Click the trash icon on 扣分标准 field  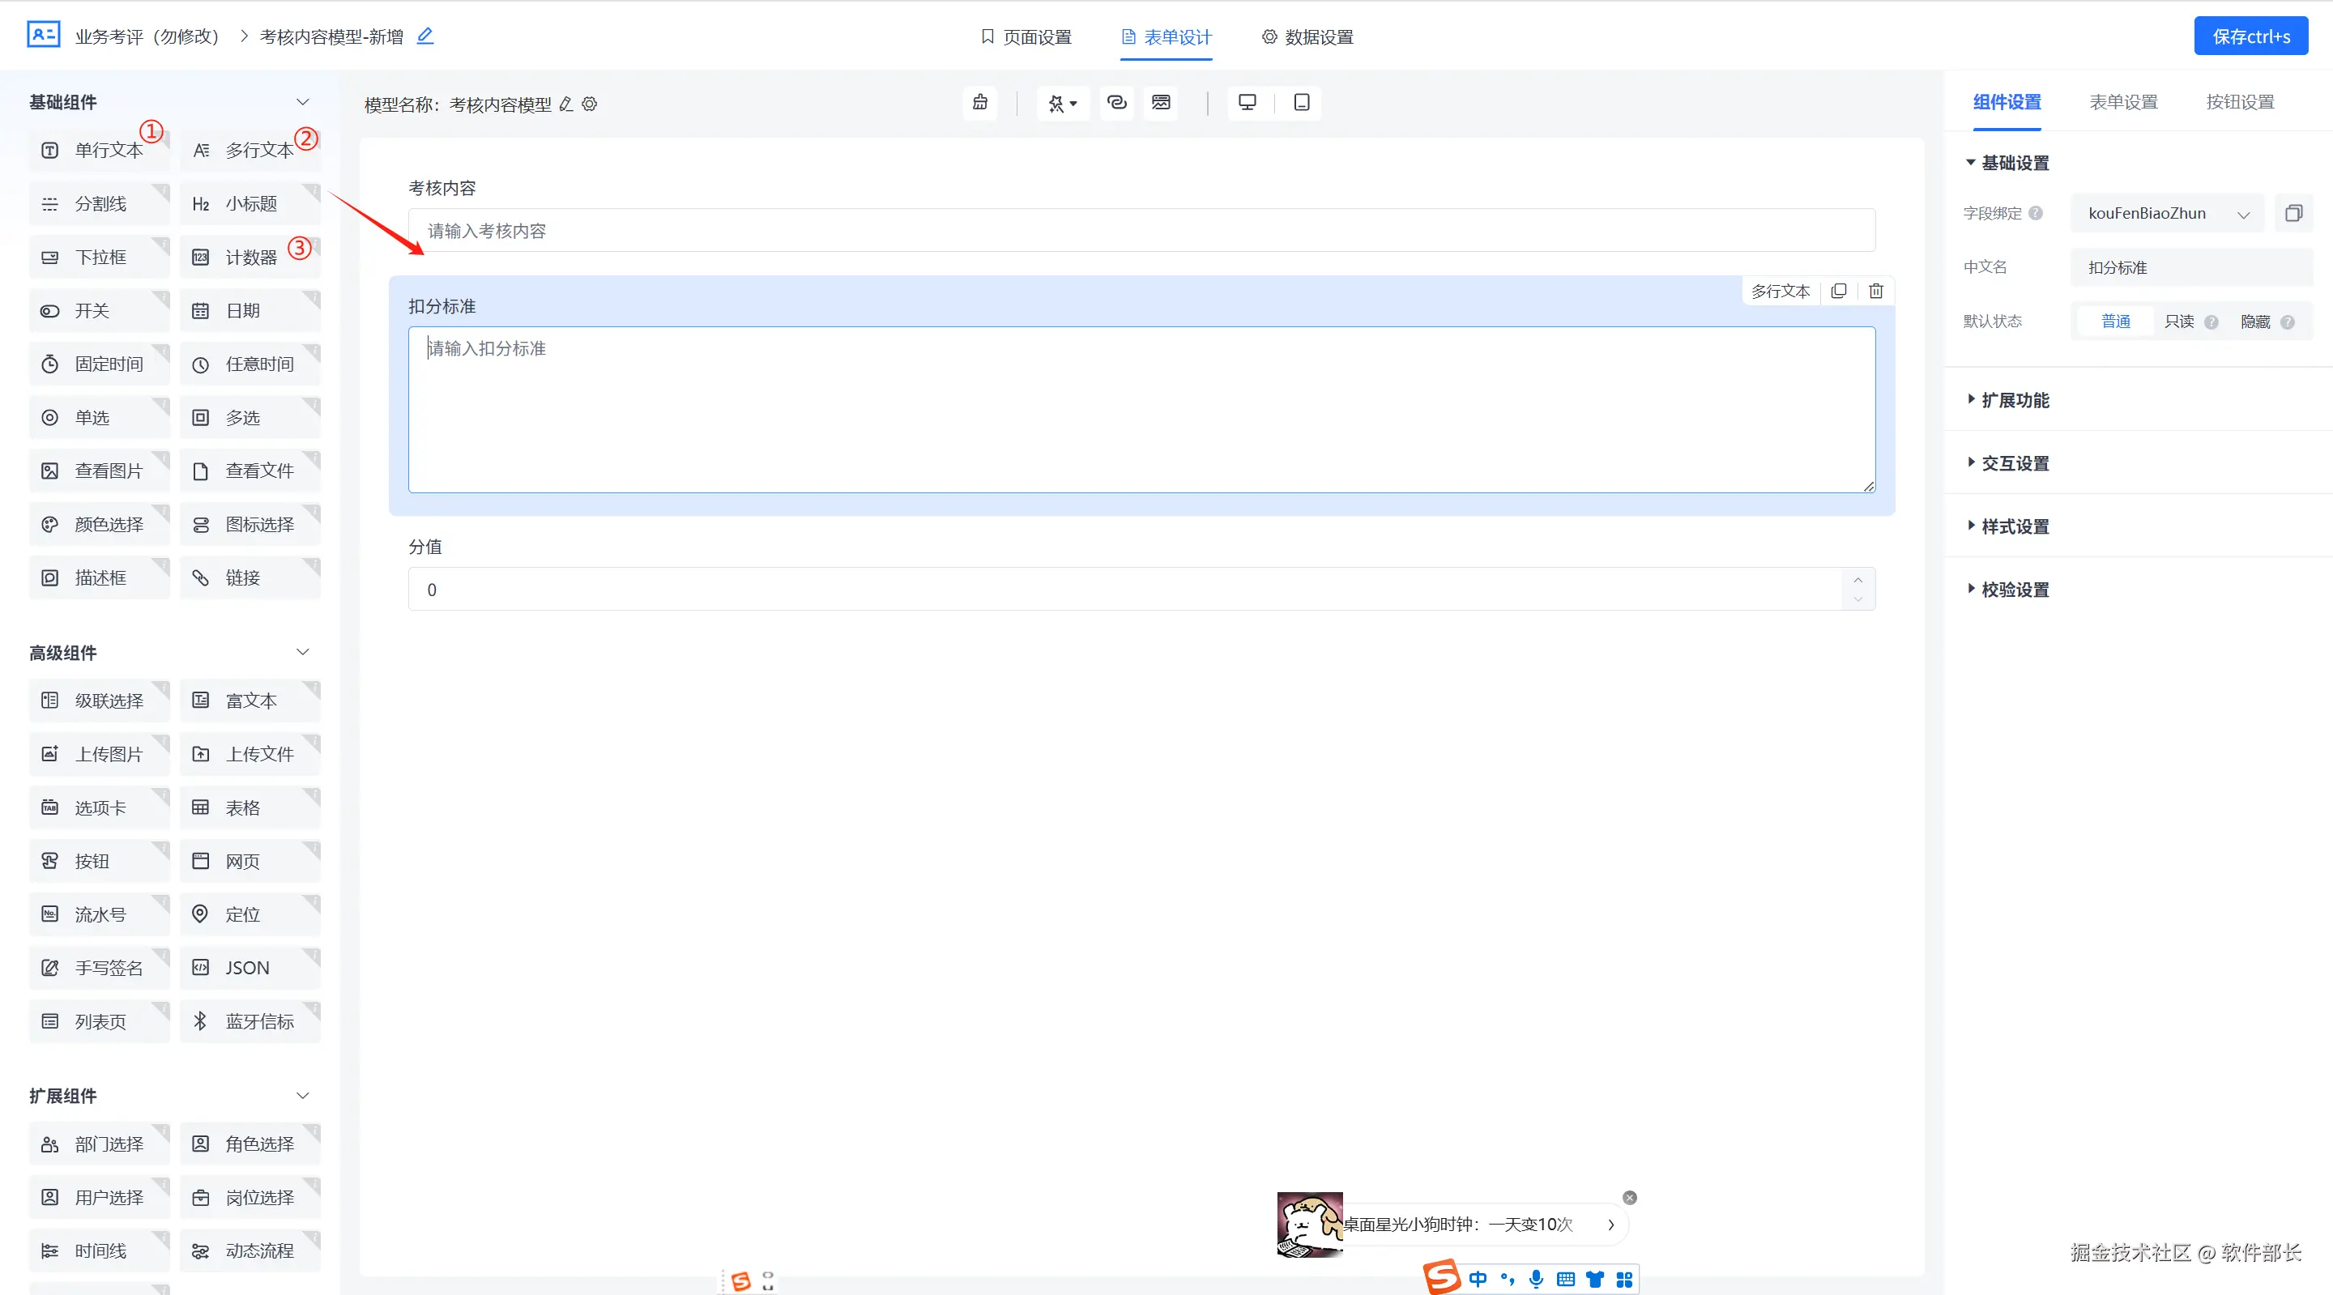1875,291
